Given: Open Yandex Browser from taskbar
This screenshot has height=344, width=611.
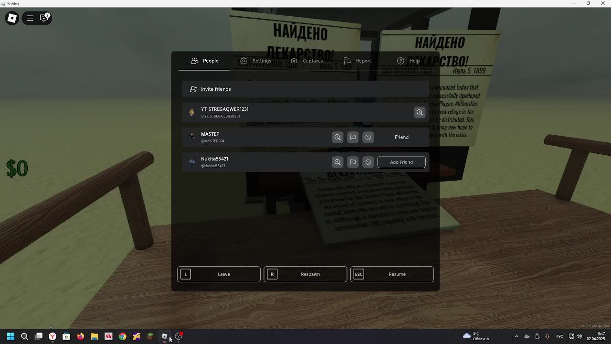Looking at the screenshot, I should (53, 336).
